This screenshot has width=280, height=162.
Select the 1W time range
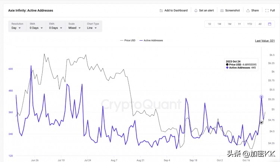219,24
